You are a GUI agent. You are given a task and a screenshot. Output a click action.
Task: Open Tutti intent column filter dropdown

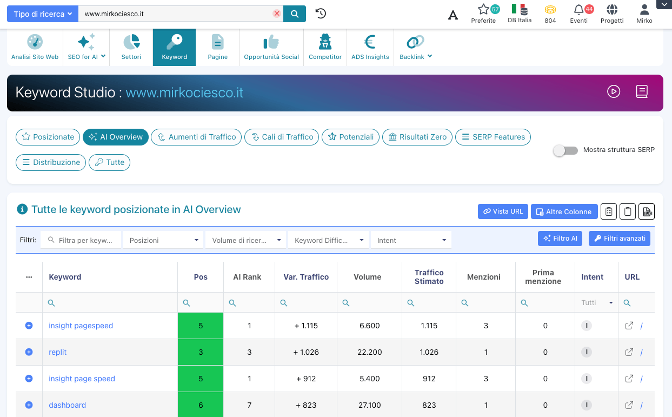tap(597, 303)
